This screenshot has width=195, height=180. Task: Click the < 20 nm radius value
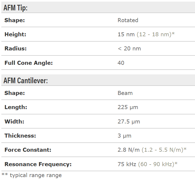[x=129, y=49]
